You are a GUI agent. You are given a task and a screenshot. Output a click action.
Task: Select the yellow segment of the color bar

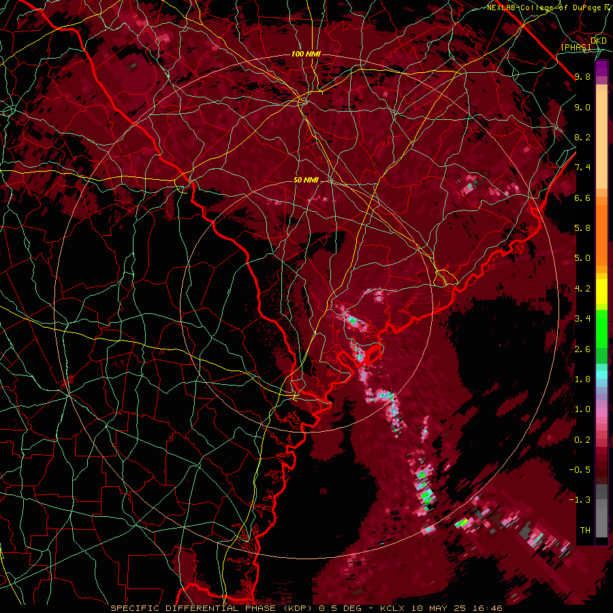coord(601,292)
